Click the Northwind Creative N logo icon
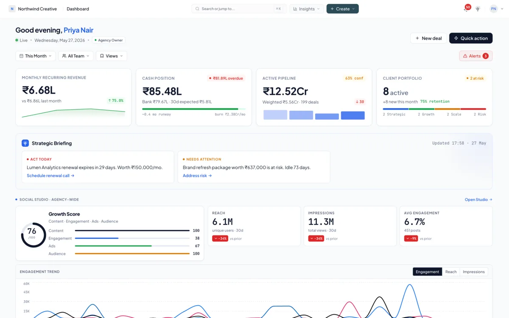The image size is (509, 318). point(12,9)
